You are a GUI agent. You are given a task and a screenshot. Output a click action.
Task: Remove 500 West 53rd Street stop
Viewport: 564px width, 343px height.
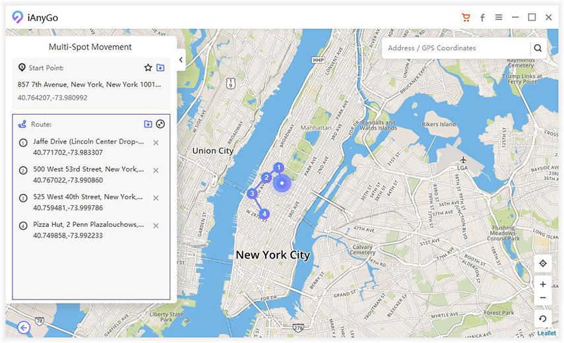[x=156, y=170]
